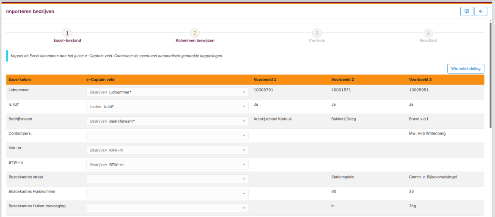Click the back arrow button

[481, 11]
